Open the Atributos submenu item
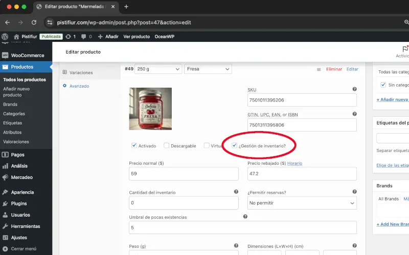Screen dimensions: 409x255 pos(12,132)
